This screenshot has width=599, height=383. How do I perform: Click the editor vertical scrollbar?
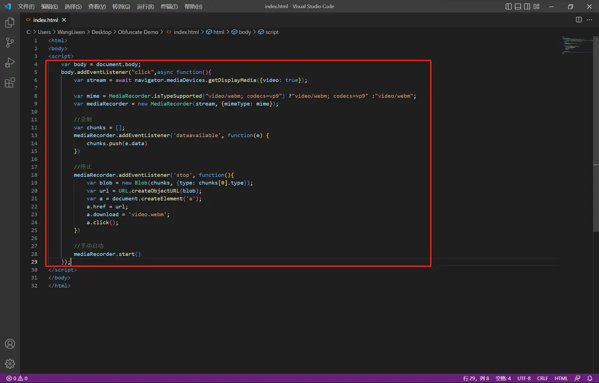coord(596,133)
